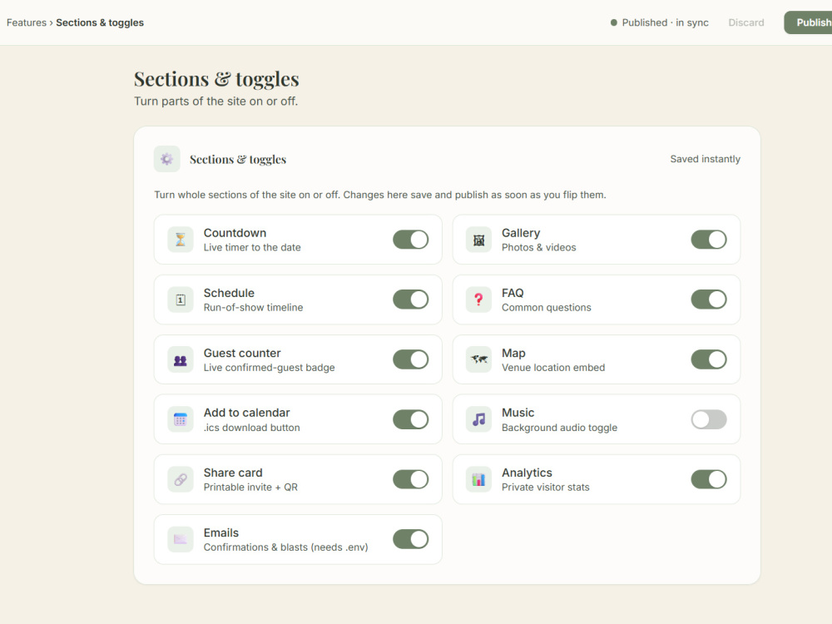Viewport: 832px width, 624px height.
Task: Click the Emails envelope icon
Action: pos(181,540)
